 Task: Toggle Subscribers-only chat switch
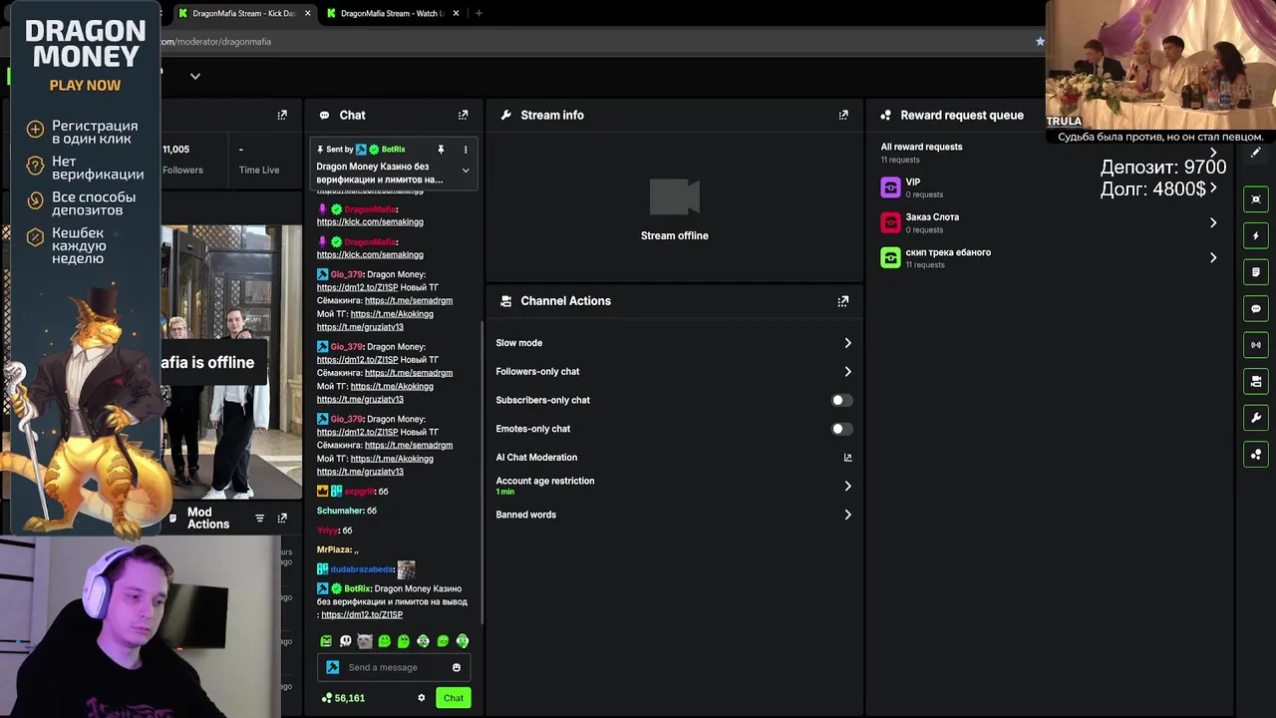[x=841, y=400]
